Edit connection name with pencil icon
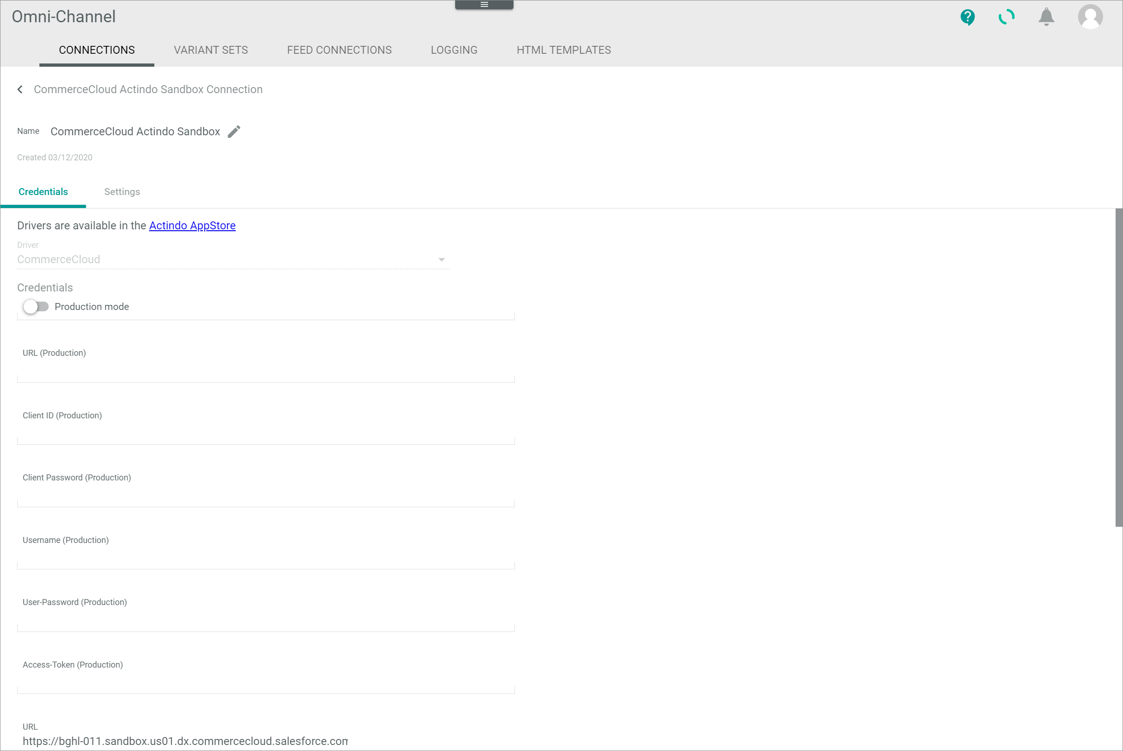 [234, 132]
